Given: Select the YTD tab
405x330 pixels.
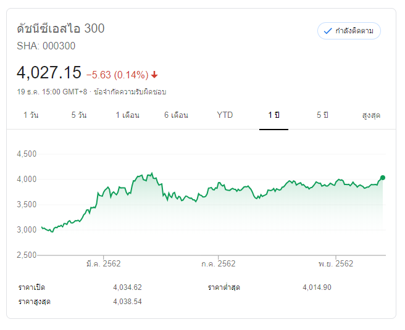Looking at the screenshot, I should click(225, 115).
